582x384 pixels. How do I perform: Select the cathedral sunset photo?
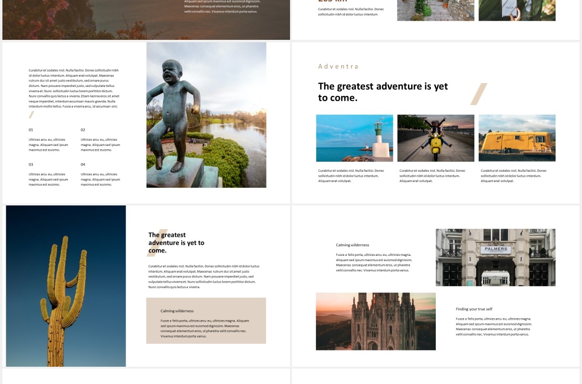tap(376, 321)
